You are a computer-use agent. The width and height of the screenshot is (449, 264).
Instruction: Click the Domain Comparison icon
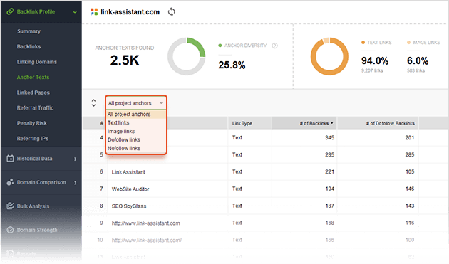(x=10, y=182)
